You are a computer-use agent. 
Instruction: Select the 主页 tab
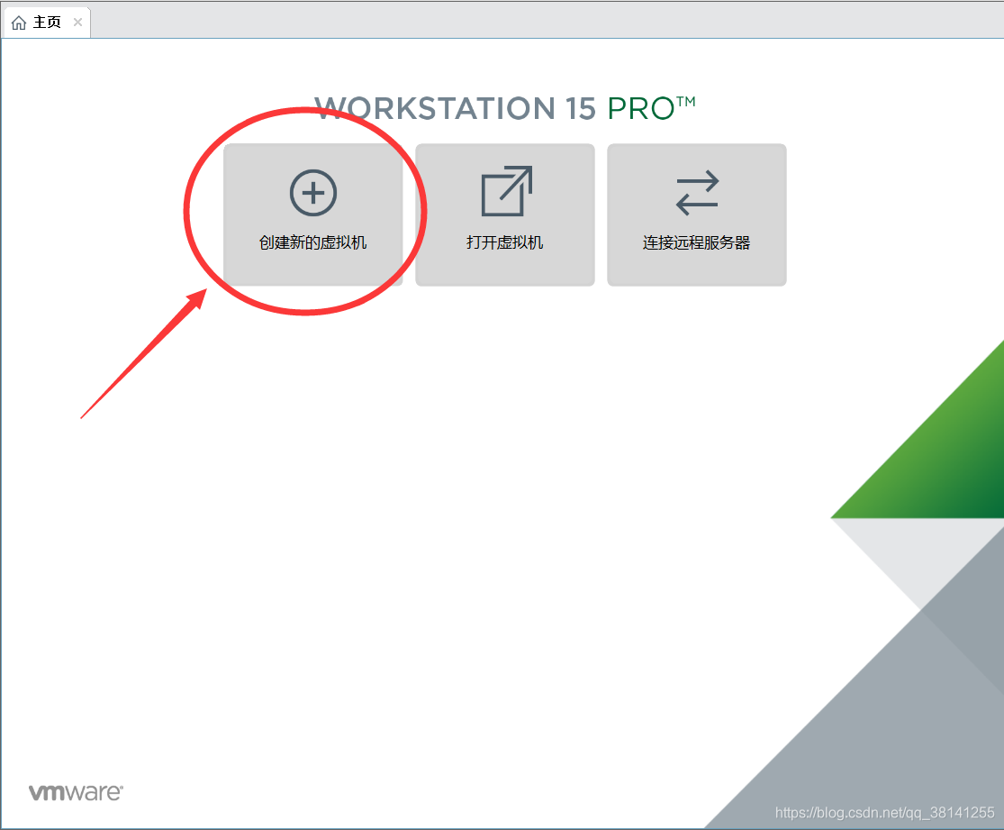(47, 23)
